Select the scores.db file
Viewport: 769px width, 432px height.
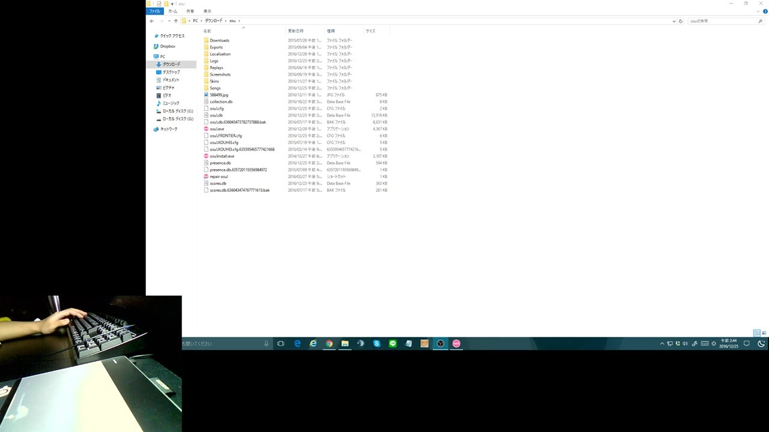point(215,183)
